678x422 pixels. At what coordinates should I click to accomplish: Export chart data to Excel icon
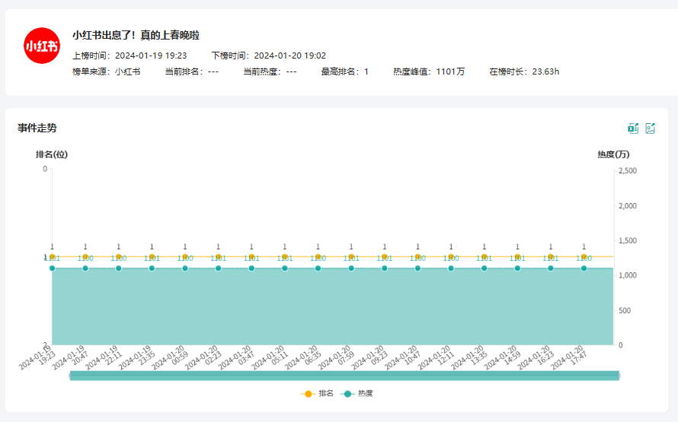[633, 129]
